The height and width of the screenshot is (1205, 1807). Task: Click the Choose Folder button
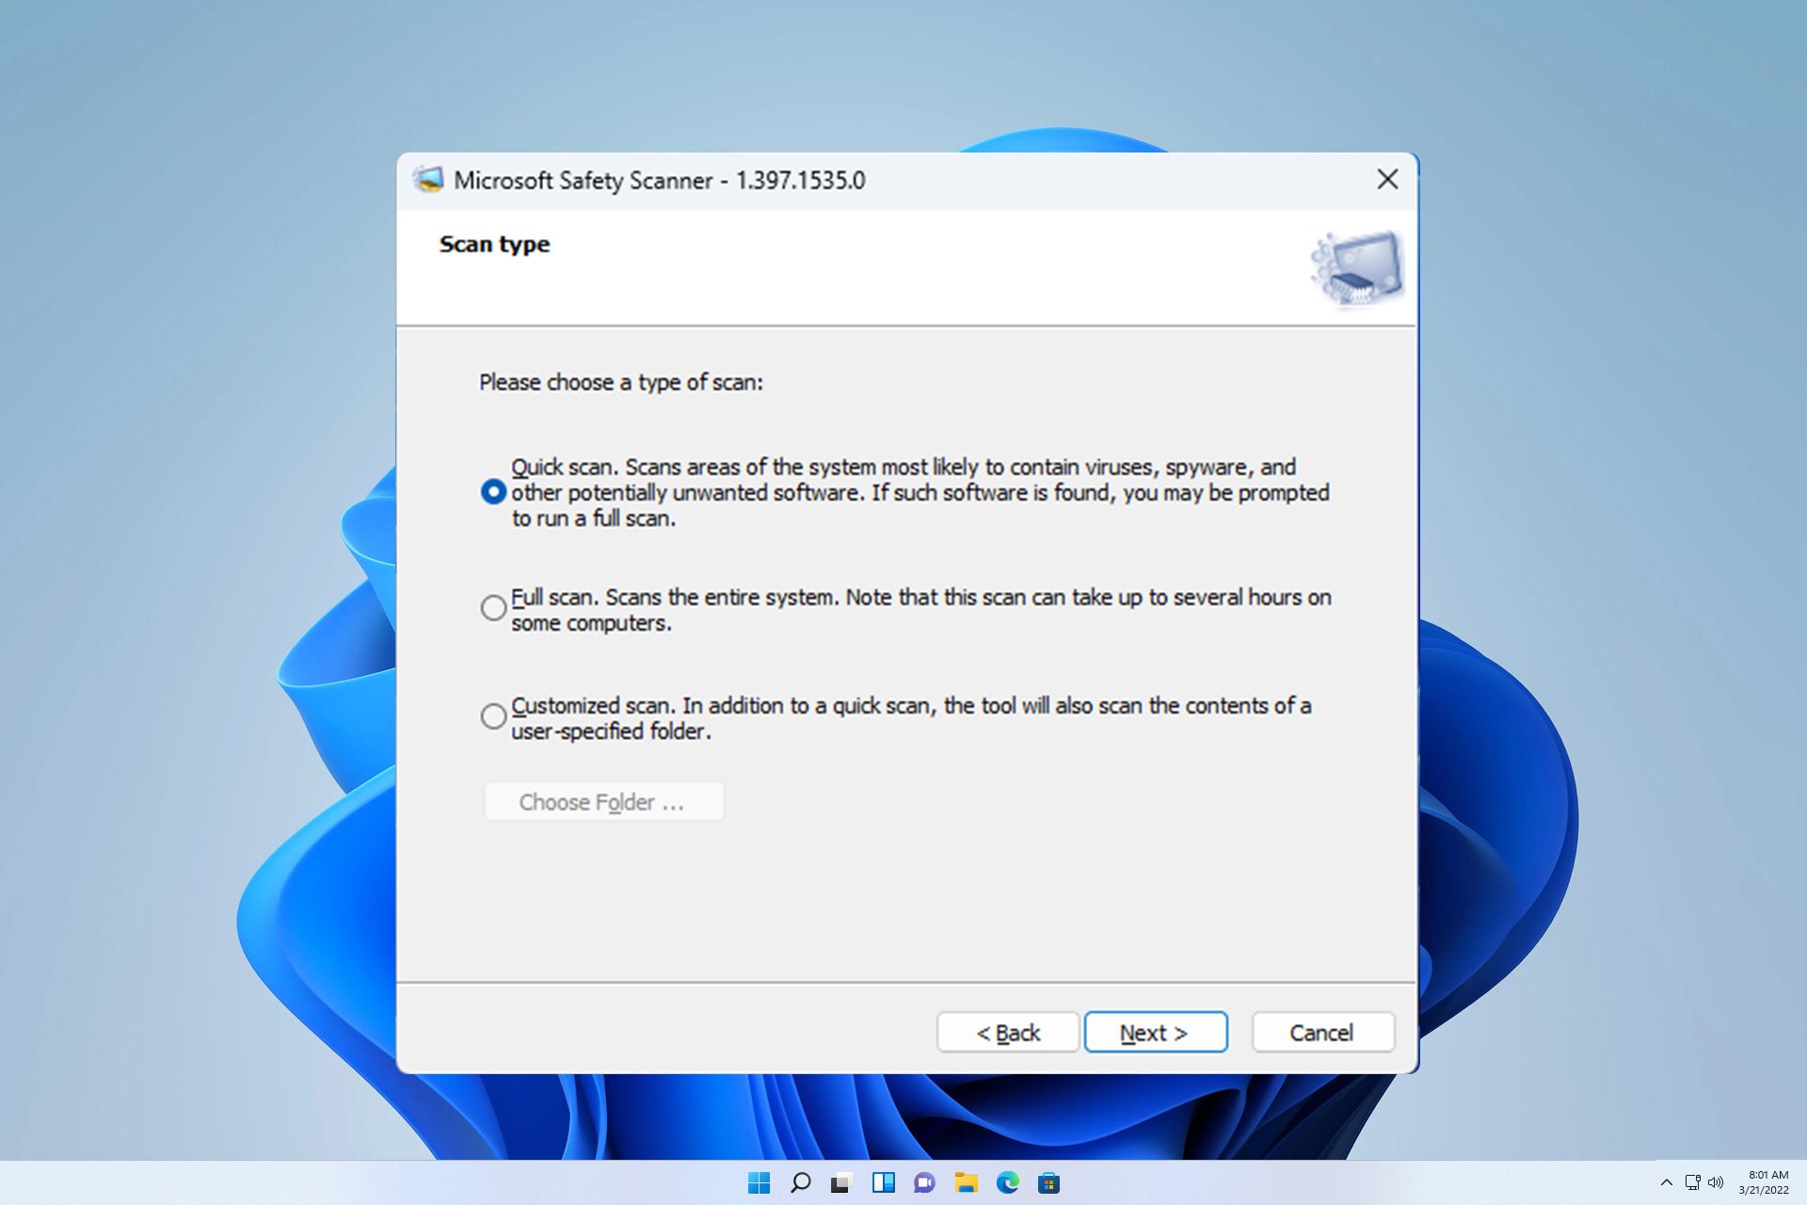602,801
